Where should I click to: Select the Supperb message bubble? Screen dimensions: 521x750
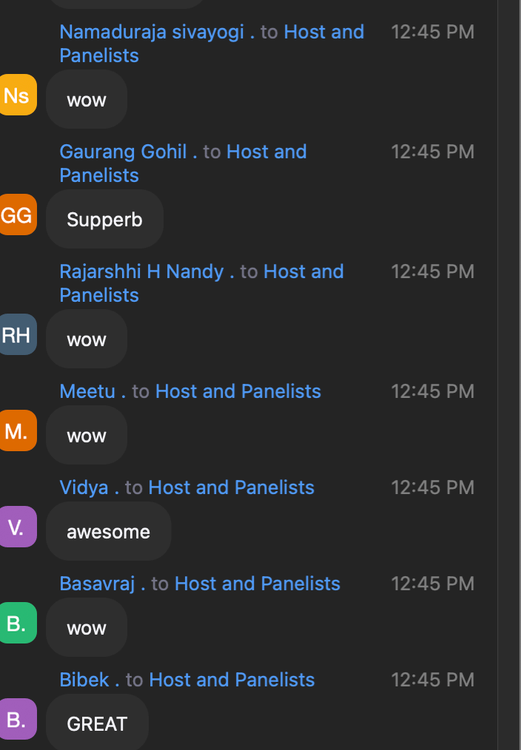(x=104, y=219)
